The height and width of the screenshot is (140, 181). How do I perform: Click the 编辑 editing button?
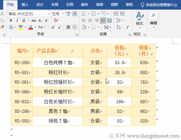tap(153, 20)
